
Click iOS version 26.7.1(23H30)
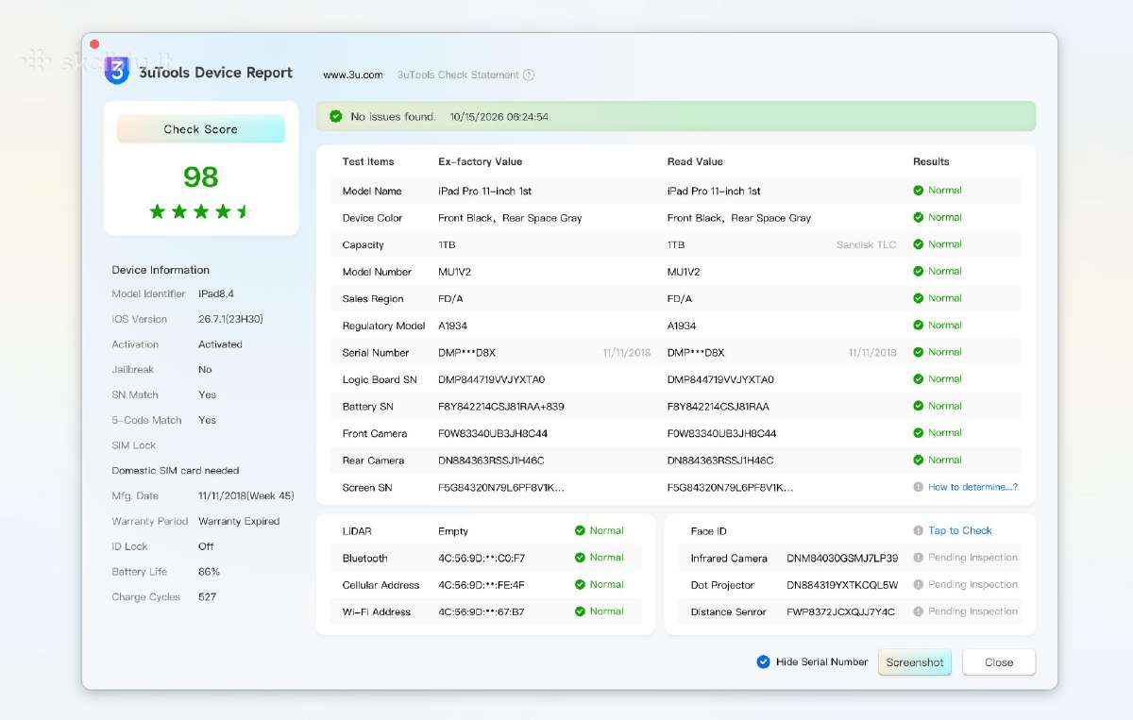click(230, 320)
